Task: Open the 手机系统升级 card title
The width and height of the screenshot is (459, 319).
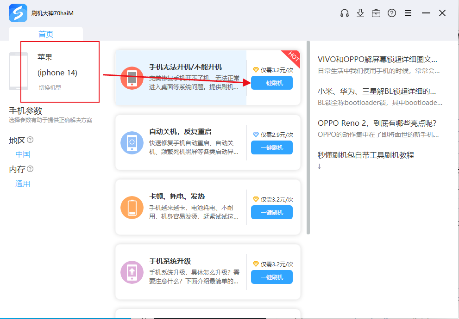Action: [170, 261]
